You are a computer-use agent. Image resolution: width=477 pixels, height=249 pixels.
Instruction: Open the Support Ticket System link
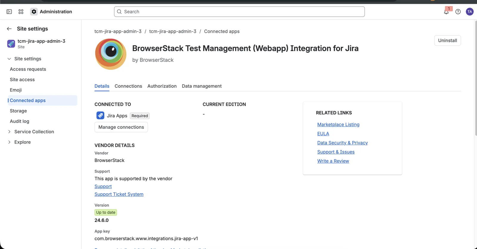pos(119,194)
